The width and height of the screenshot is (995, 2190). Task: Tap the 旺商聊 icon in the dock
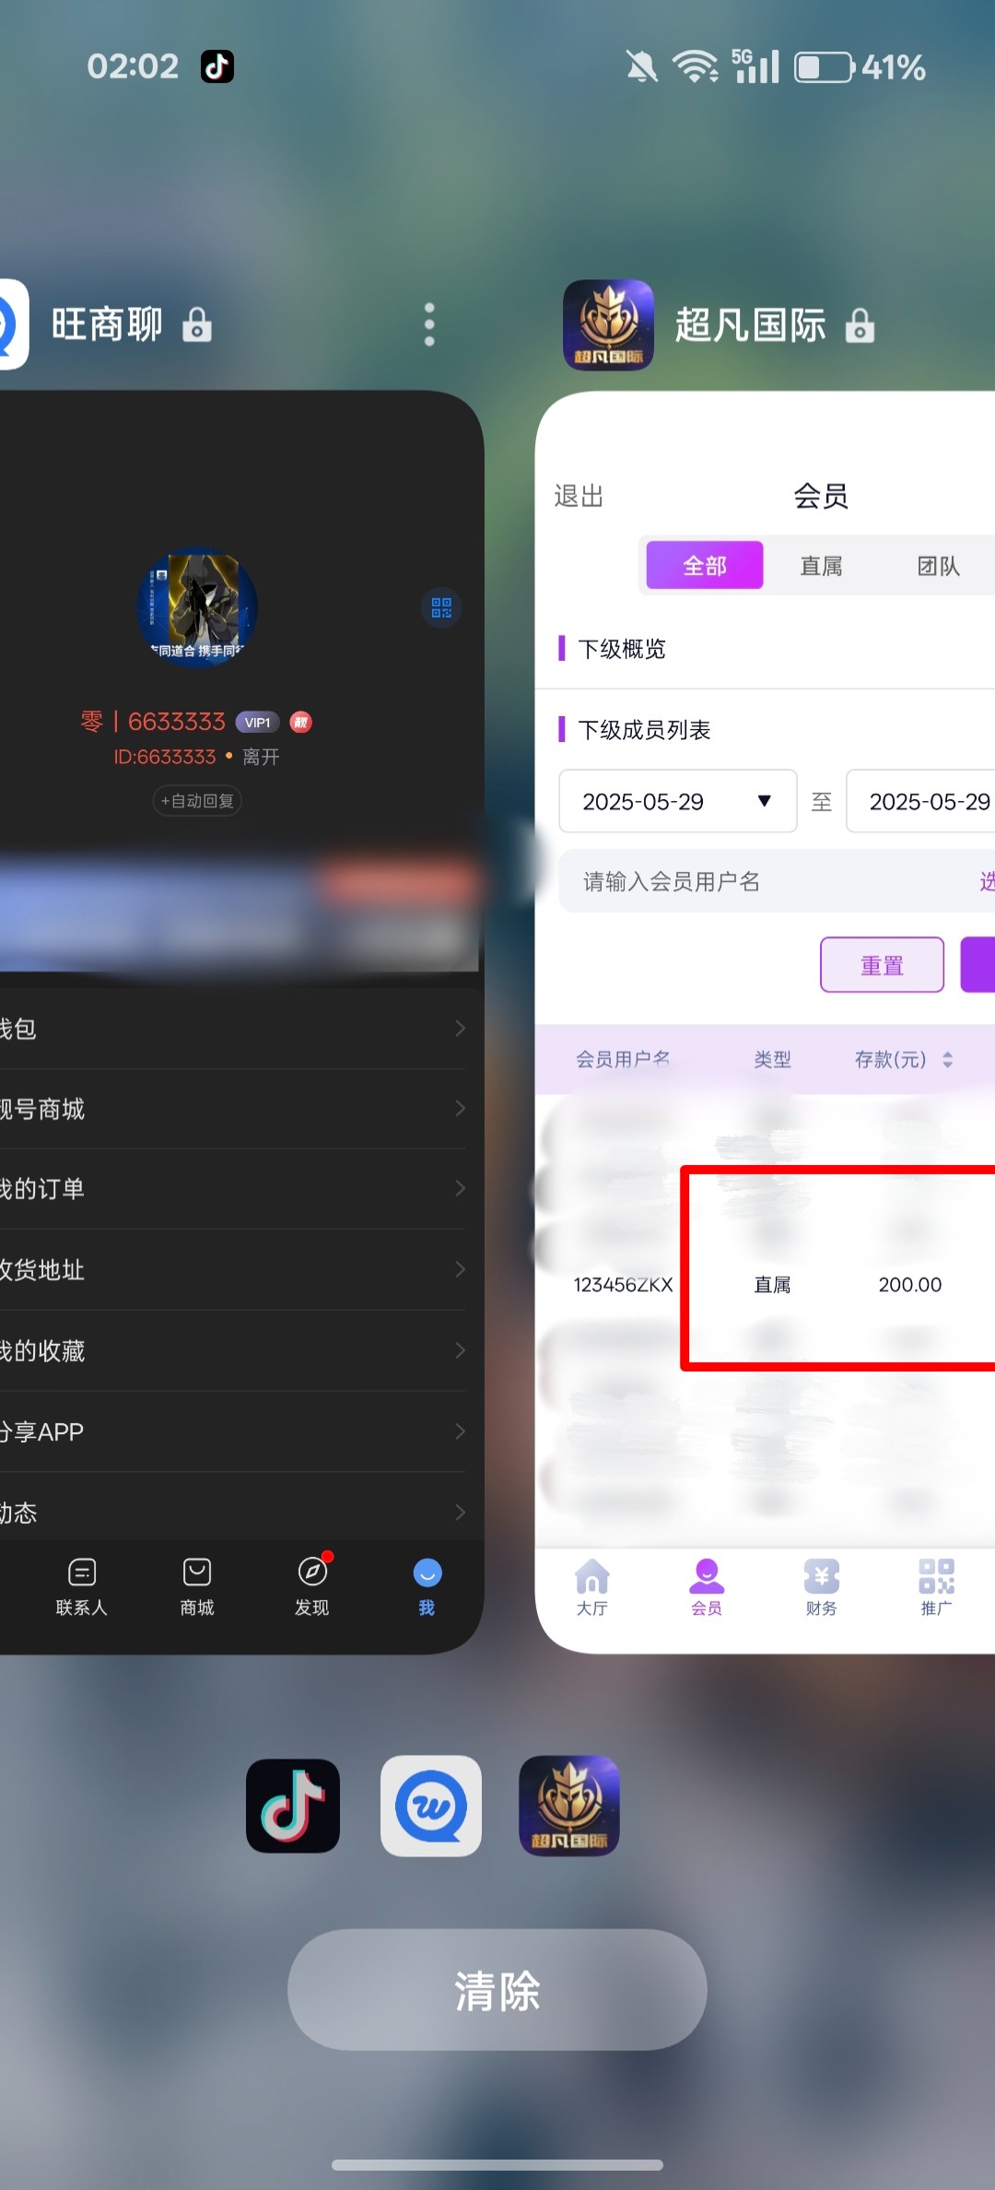pyautogui.click(x=431, y=1806)
